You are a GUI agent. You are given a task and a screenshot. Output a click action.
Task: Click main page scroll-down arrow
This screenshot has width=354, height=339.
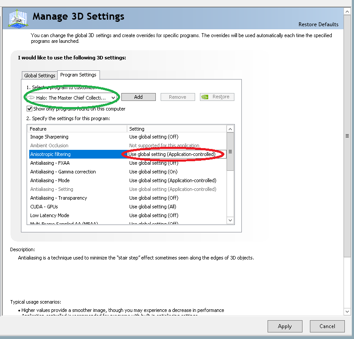pyautogui.click(x=347, y=311)
